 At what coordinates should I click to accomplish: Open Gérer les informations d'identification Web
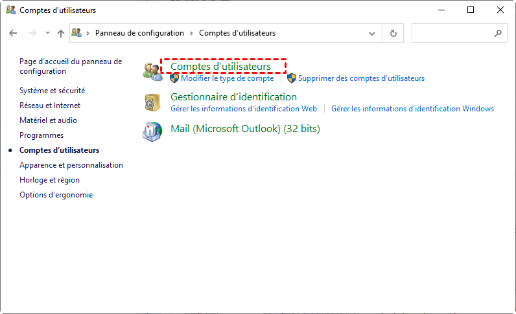(244, 109)
